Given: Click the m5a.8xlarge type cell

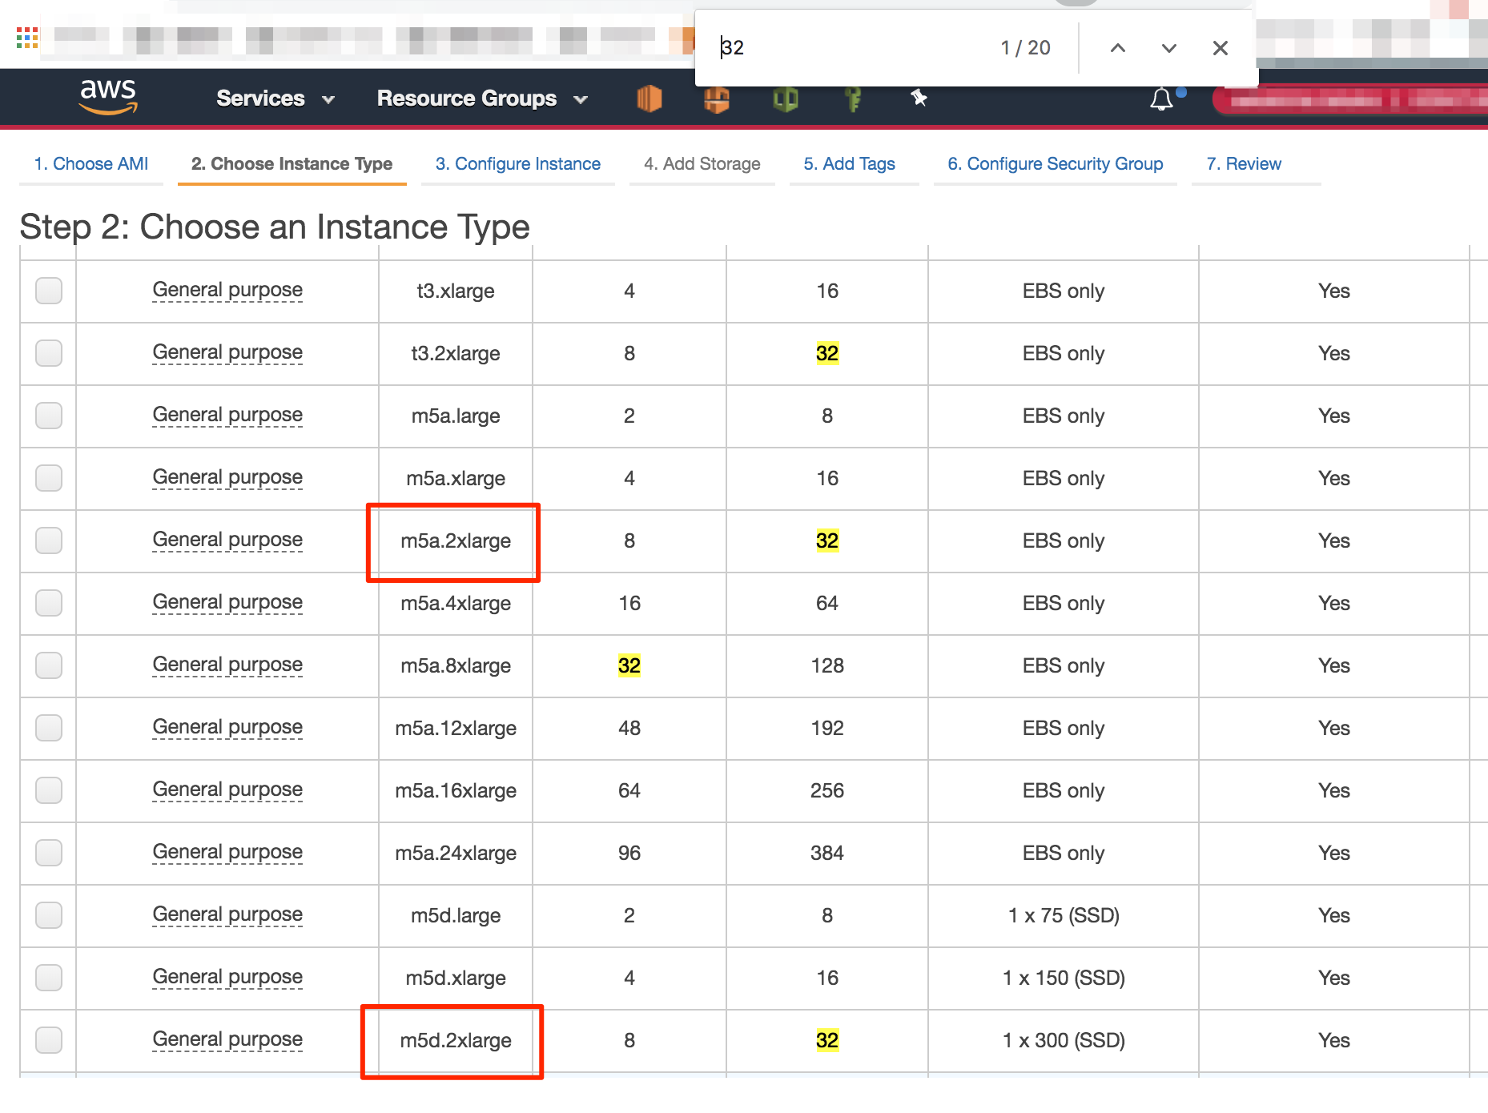Looking at the screenshot, I should point(456,666).
